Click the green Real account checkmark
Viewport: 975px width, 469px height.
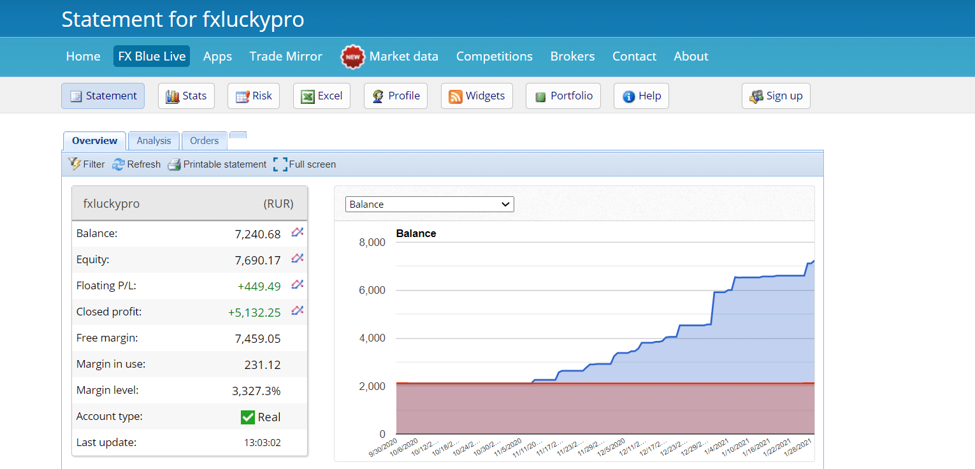click(248, 417)
